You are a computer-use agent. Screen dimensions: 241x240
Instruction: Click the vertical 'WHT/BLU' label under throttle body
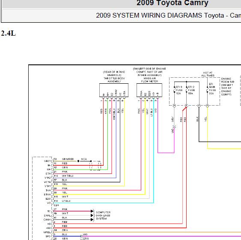click(114, 114)
